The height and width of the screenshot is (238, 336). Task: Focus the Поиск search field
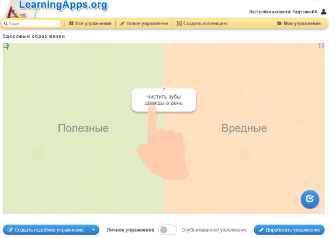tap(32, 23)
